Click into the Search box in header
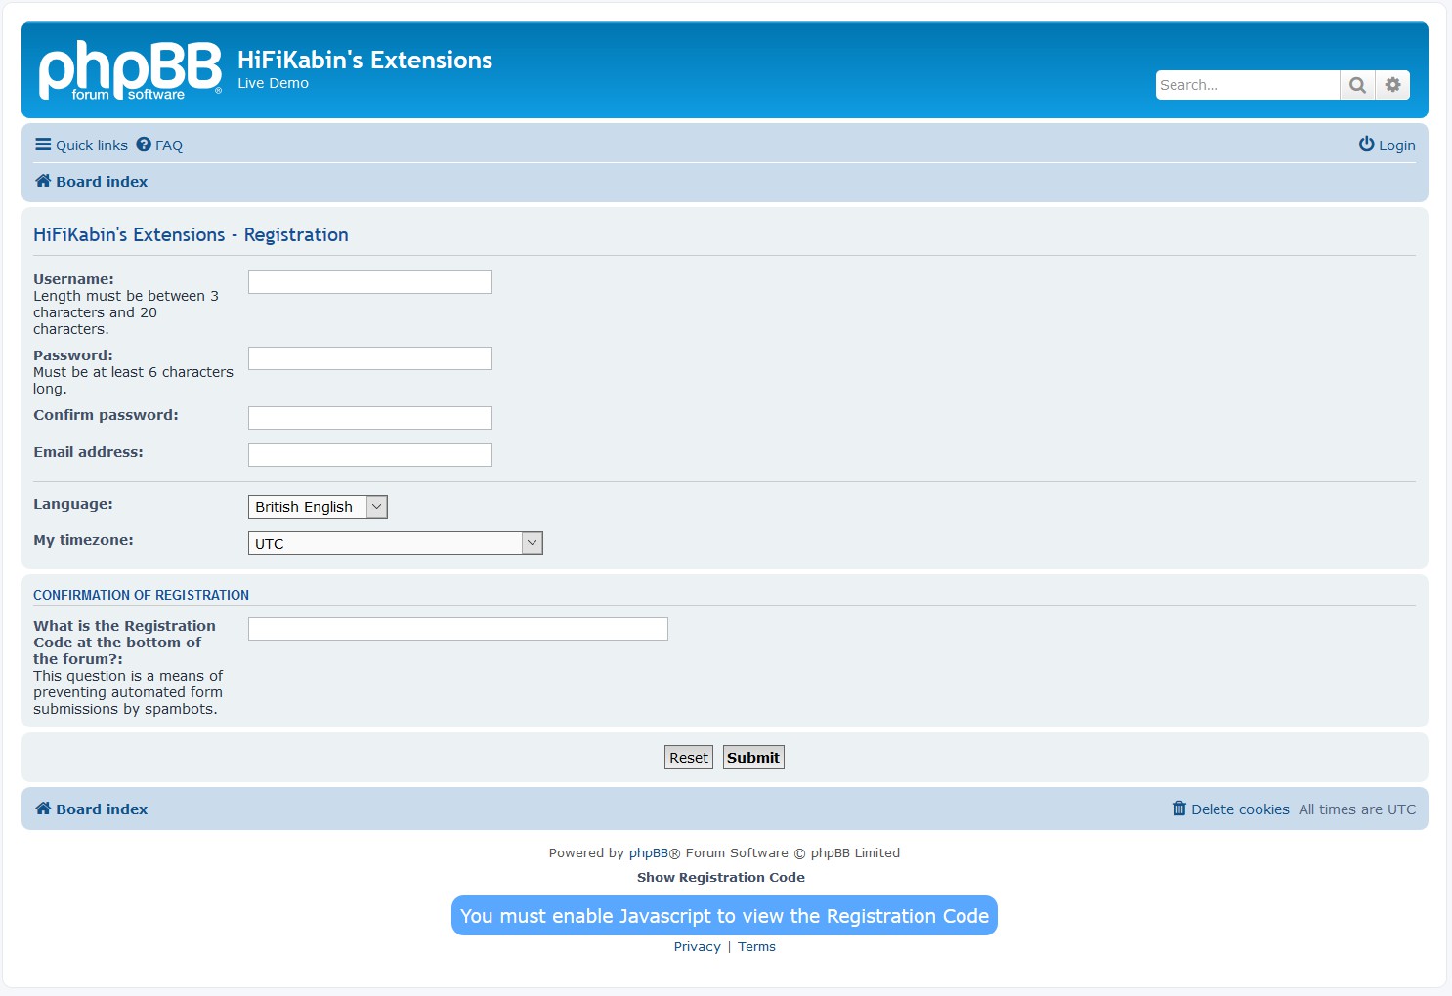 click(x=1247, y=85)
